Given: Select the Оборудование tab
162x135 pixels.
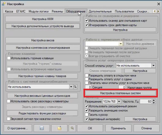Looking at the screenshot, I should 76,11.
